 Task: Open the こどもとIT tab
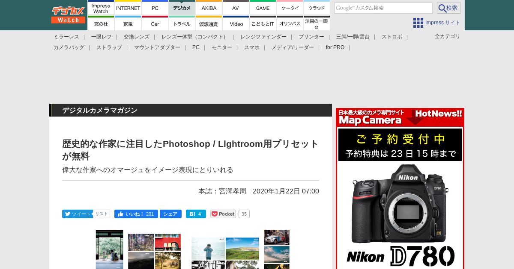(263, 23)
